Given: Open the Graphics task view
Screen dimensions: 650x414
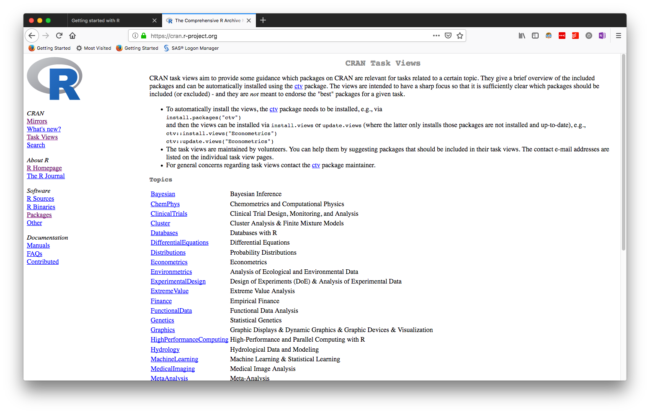Looking at the screenshot, I should (x=163, y=330).
